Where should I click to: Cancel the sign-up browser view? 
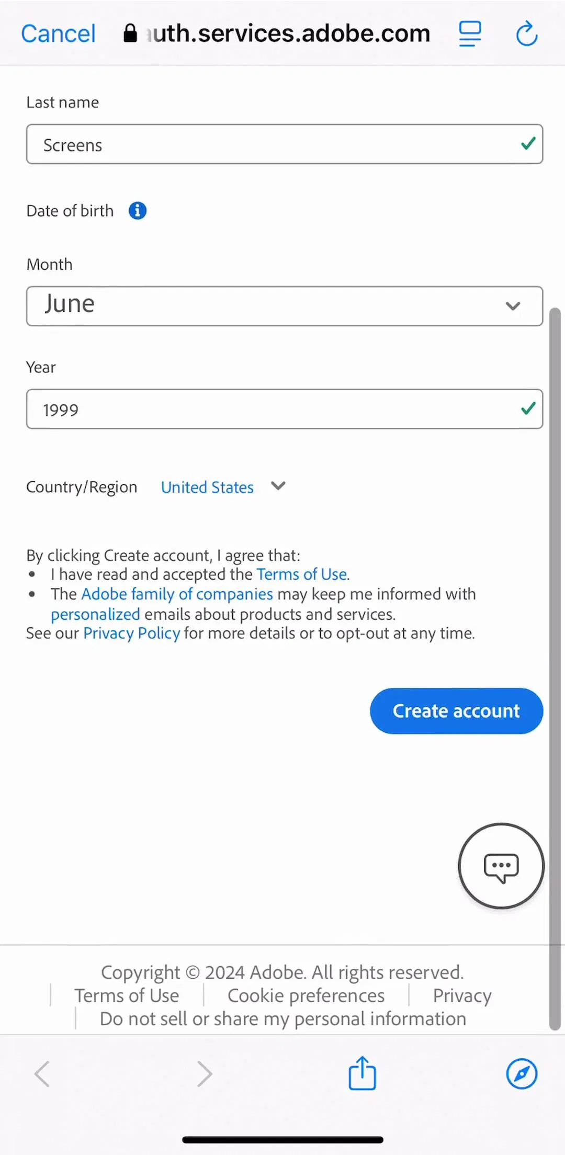click(58, 34)
